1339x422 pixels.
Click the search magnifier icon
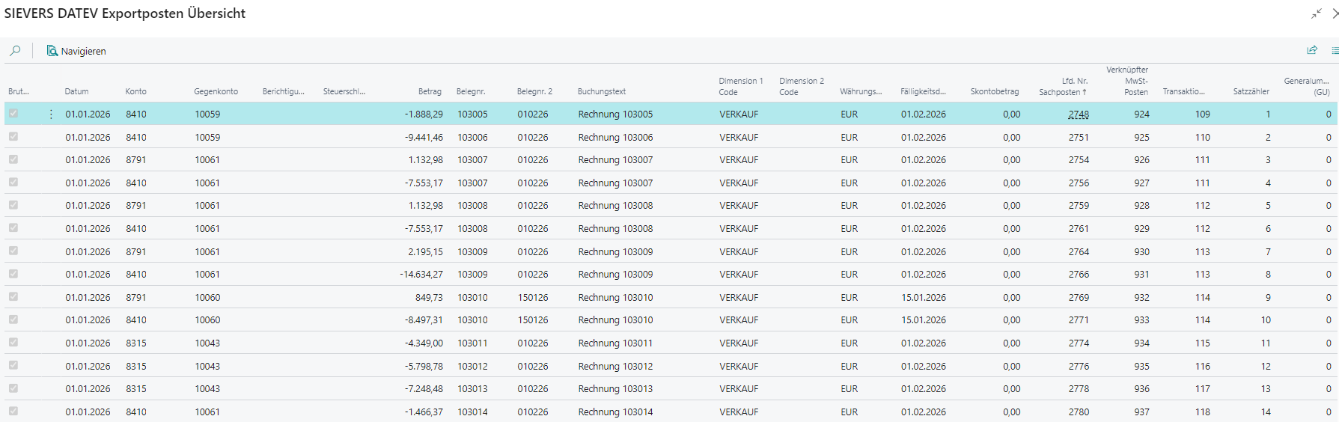point(15,51)
